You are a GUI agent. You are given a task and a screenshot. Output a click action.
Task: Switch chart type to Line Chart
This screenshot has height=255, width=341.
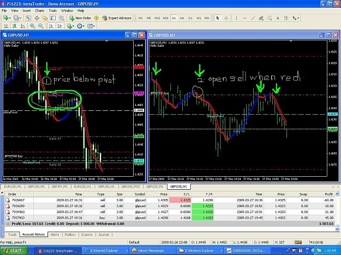tap(22, 26)
